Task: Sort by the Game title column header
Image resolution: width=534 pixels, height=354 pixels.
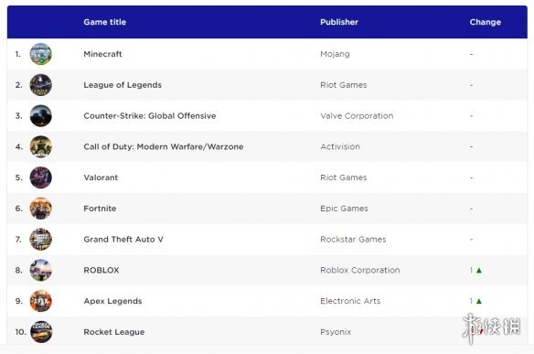Action: click(105, 22)
